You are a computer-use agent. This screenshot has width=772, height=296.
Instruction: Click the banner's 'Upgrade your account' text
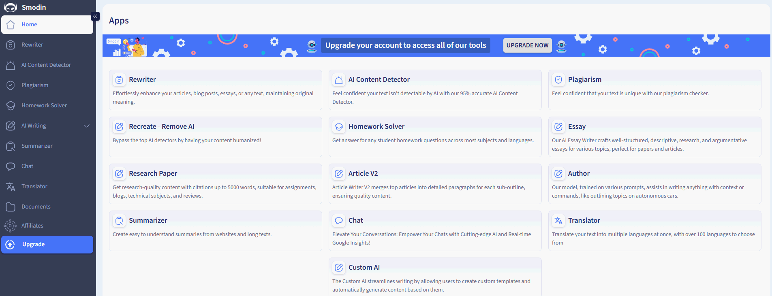pos(406,45)
